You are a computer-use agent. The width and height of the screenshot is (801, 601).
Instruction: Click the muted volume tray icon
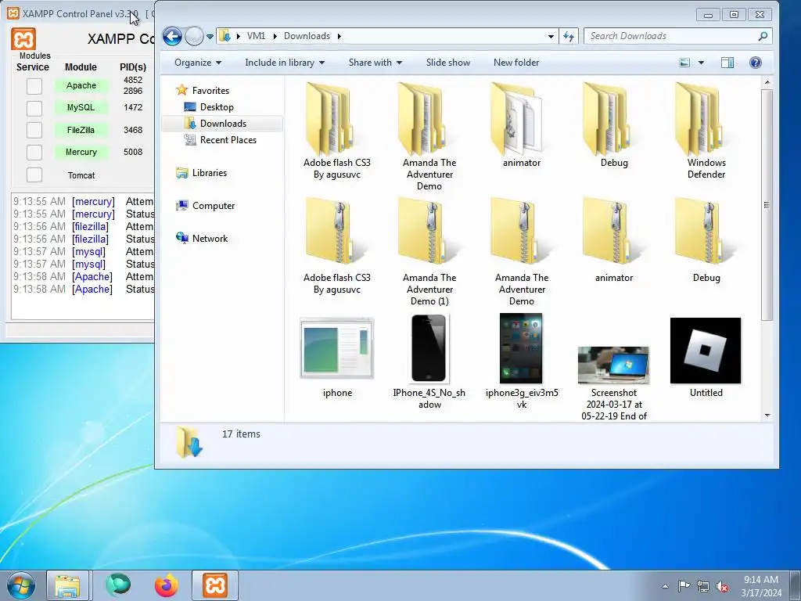tap(722, 586)
